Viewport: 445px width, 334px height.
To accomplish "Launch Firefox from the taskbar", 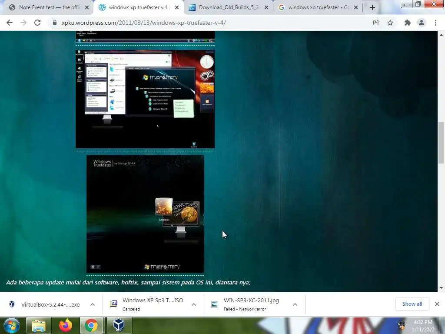I will click(x=66, y=325).
